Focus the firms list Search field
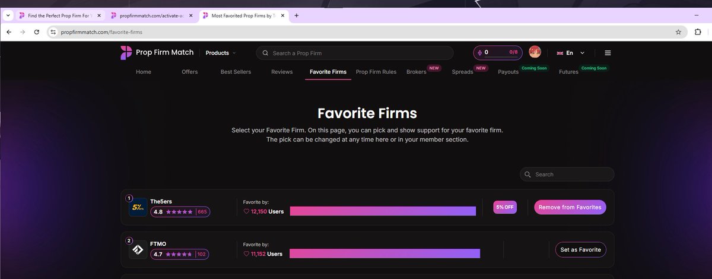This screenshot has width=712, height=279. [567, 175]
